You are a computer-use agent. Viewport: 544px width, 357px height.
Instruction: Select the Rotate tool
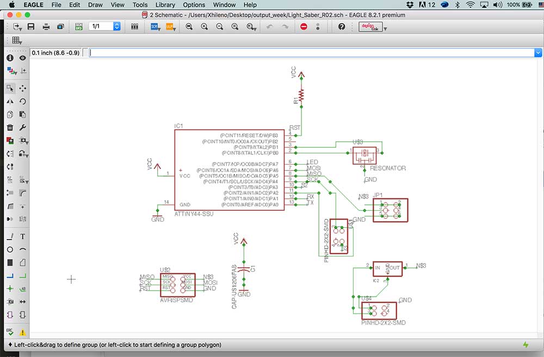point(22,101)
